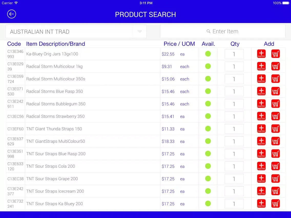Click product code C13EC38
This screenshot has height=218, width=291.
click(16, 179)
